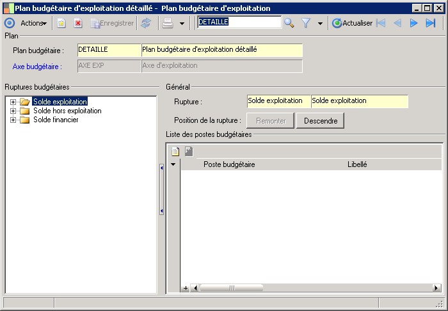The image size is (448, 311).
Task: Go to the first record
Action: coord(381,23)
